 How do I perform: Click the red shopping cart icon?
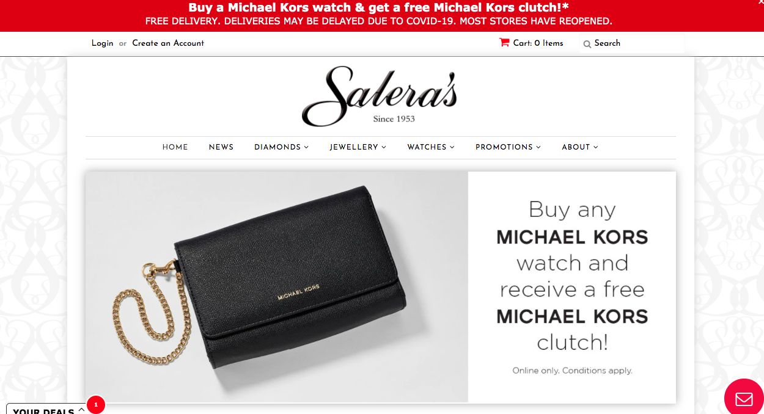tap(504, 43)
